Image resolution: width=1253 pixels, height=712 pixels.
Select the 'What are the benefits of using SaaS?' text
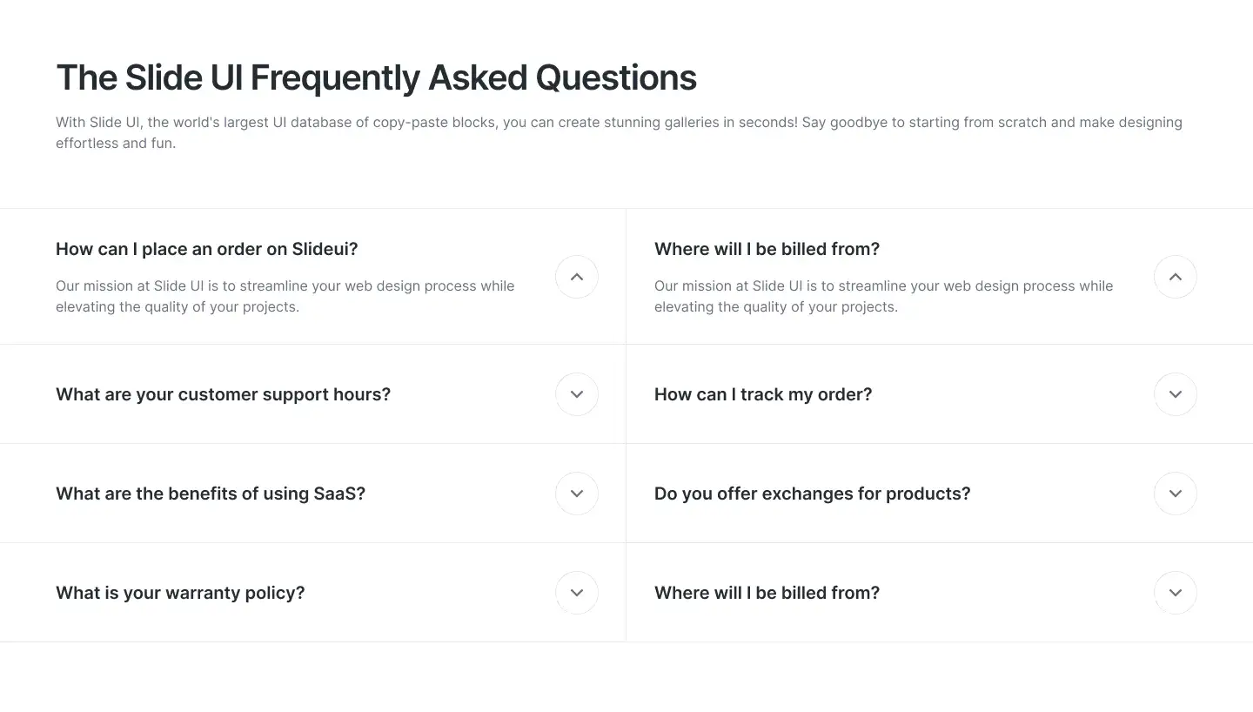pos(211,494)
